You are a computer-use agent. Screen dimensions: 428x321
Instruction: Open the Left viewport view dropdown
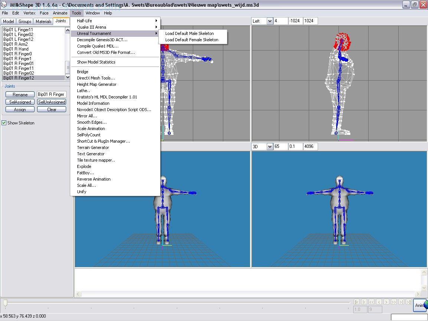[x=269, y=21]
